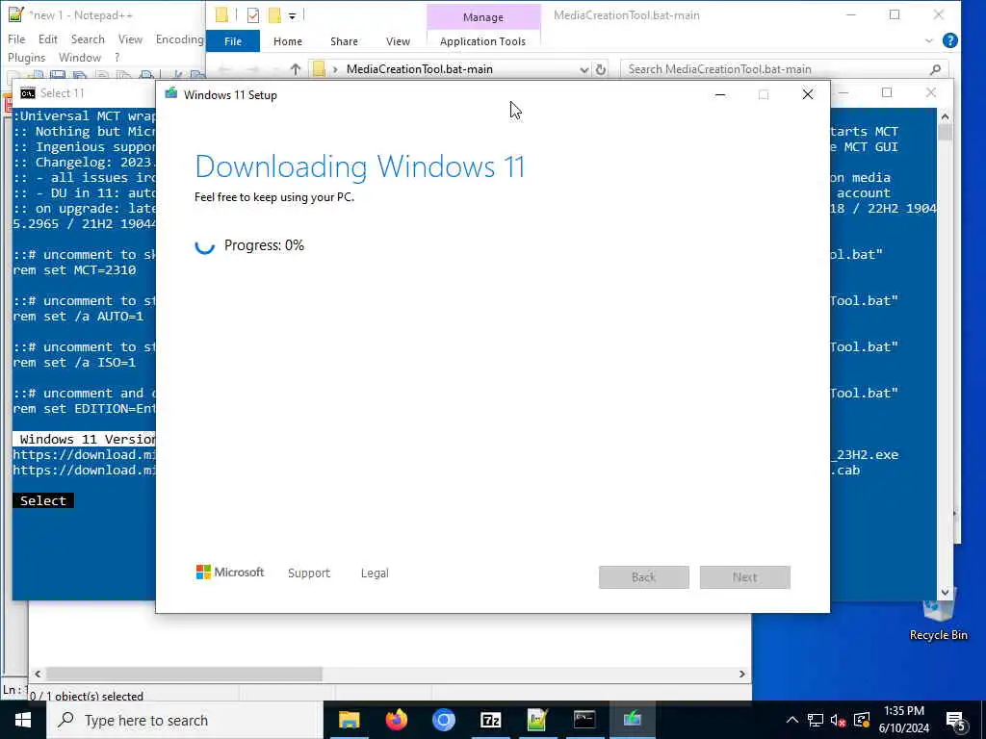Image resolution: width=986 pixels, height=739 pixels.
Task: Expand the Explorer ribbon chevron
Action: 929,40
